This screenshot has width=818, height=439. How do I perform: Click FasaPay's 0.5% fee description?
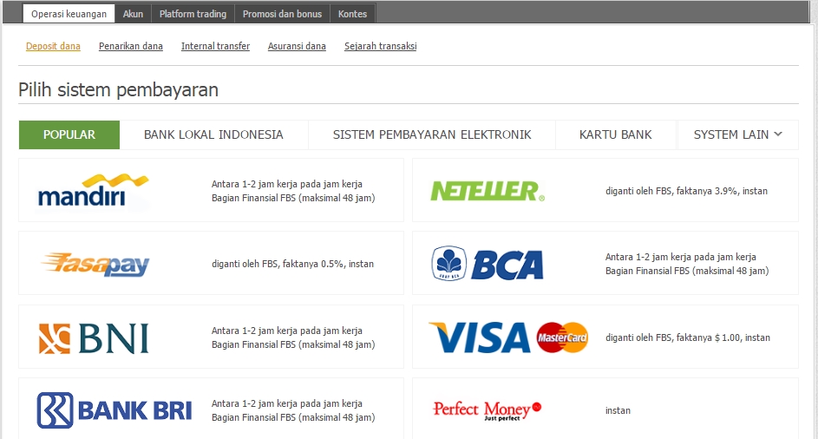(292, 264)
